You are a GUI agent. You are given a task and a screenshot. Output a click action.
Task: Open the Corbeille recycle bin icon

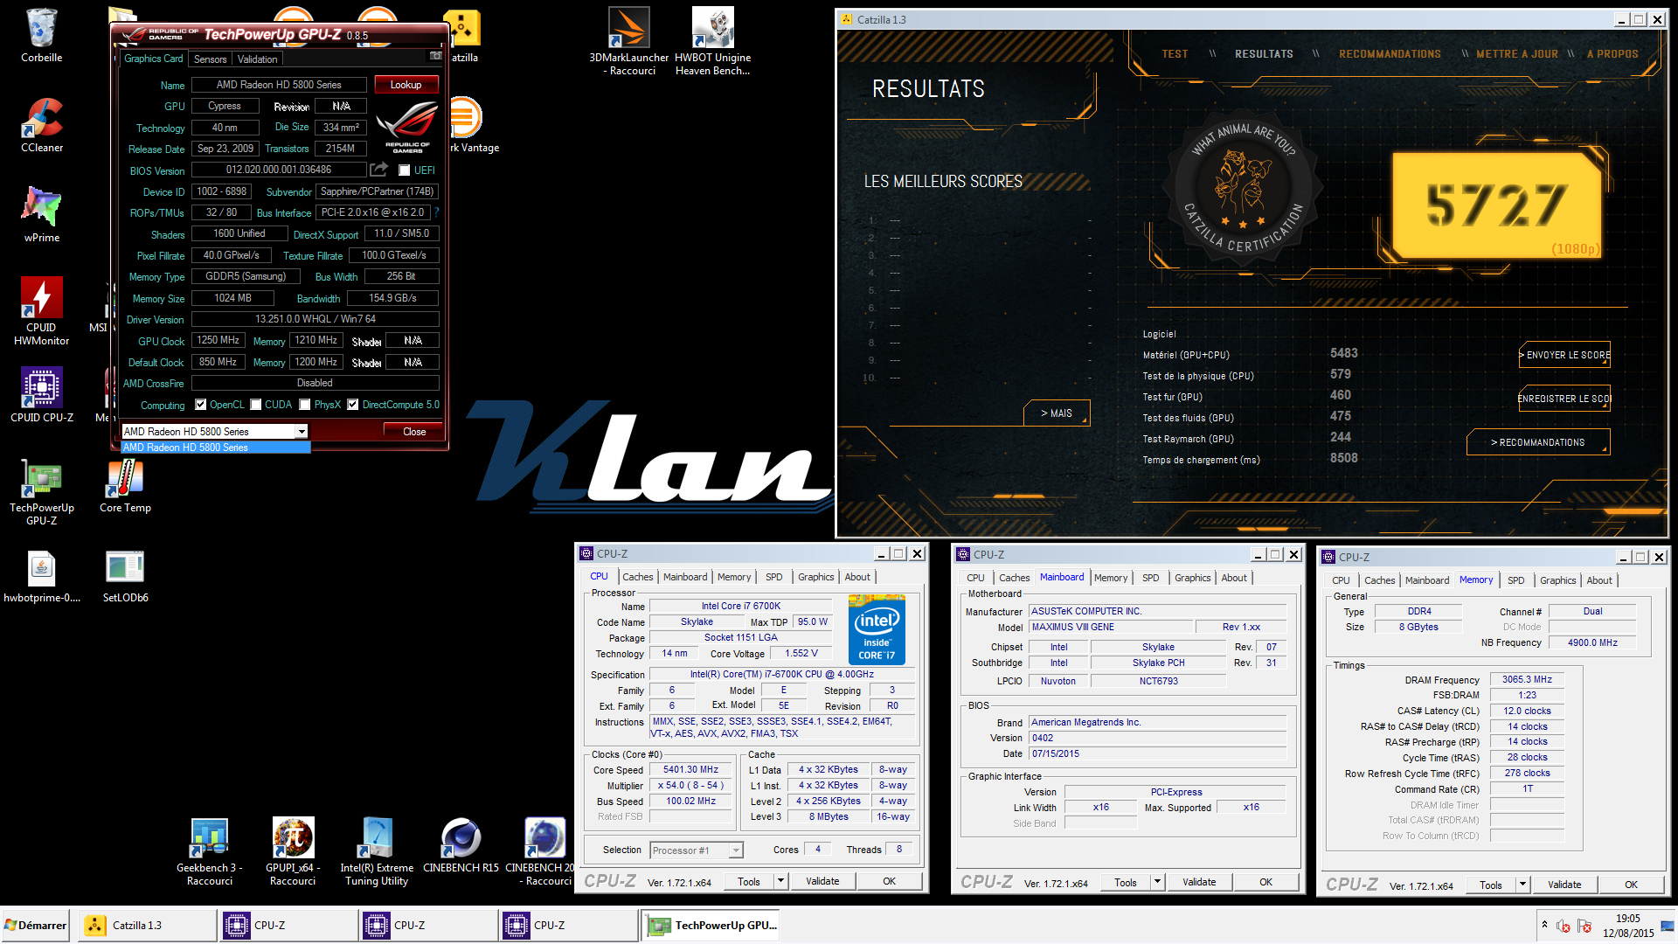tap(41, 36)
